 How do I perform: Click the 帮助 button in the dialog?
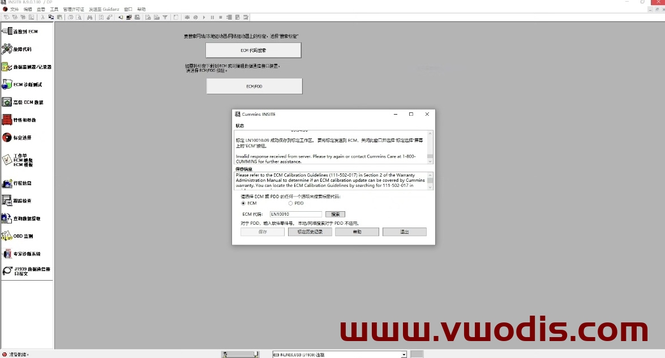click(x=357, y=232)
